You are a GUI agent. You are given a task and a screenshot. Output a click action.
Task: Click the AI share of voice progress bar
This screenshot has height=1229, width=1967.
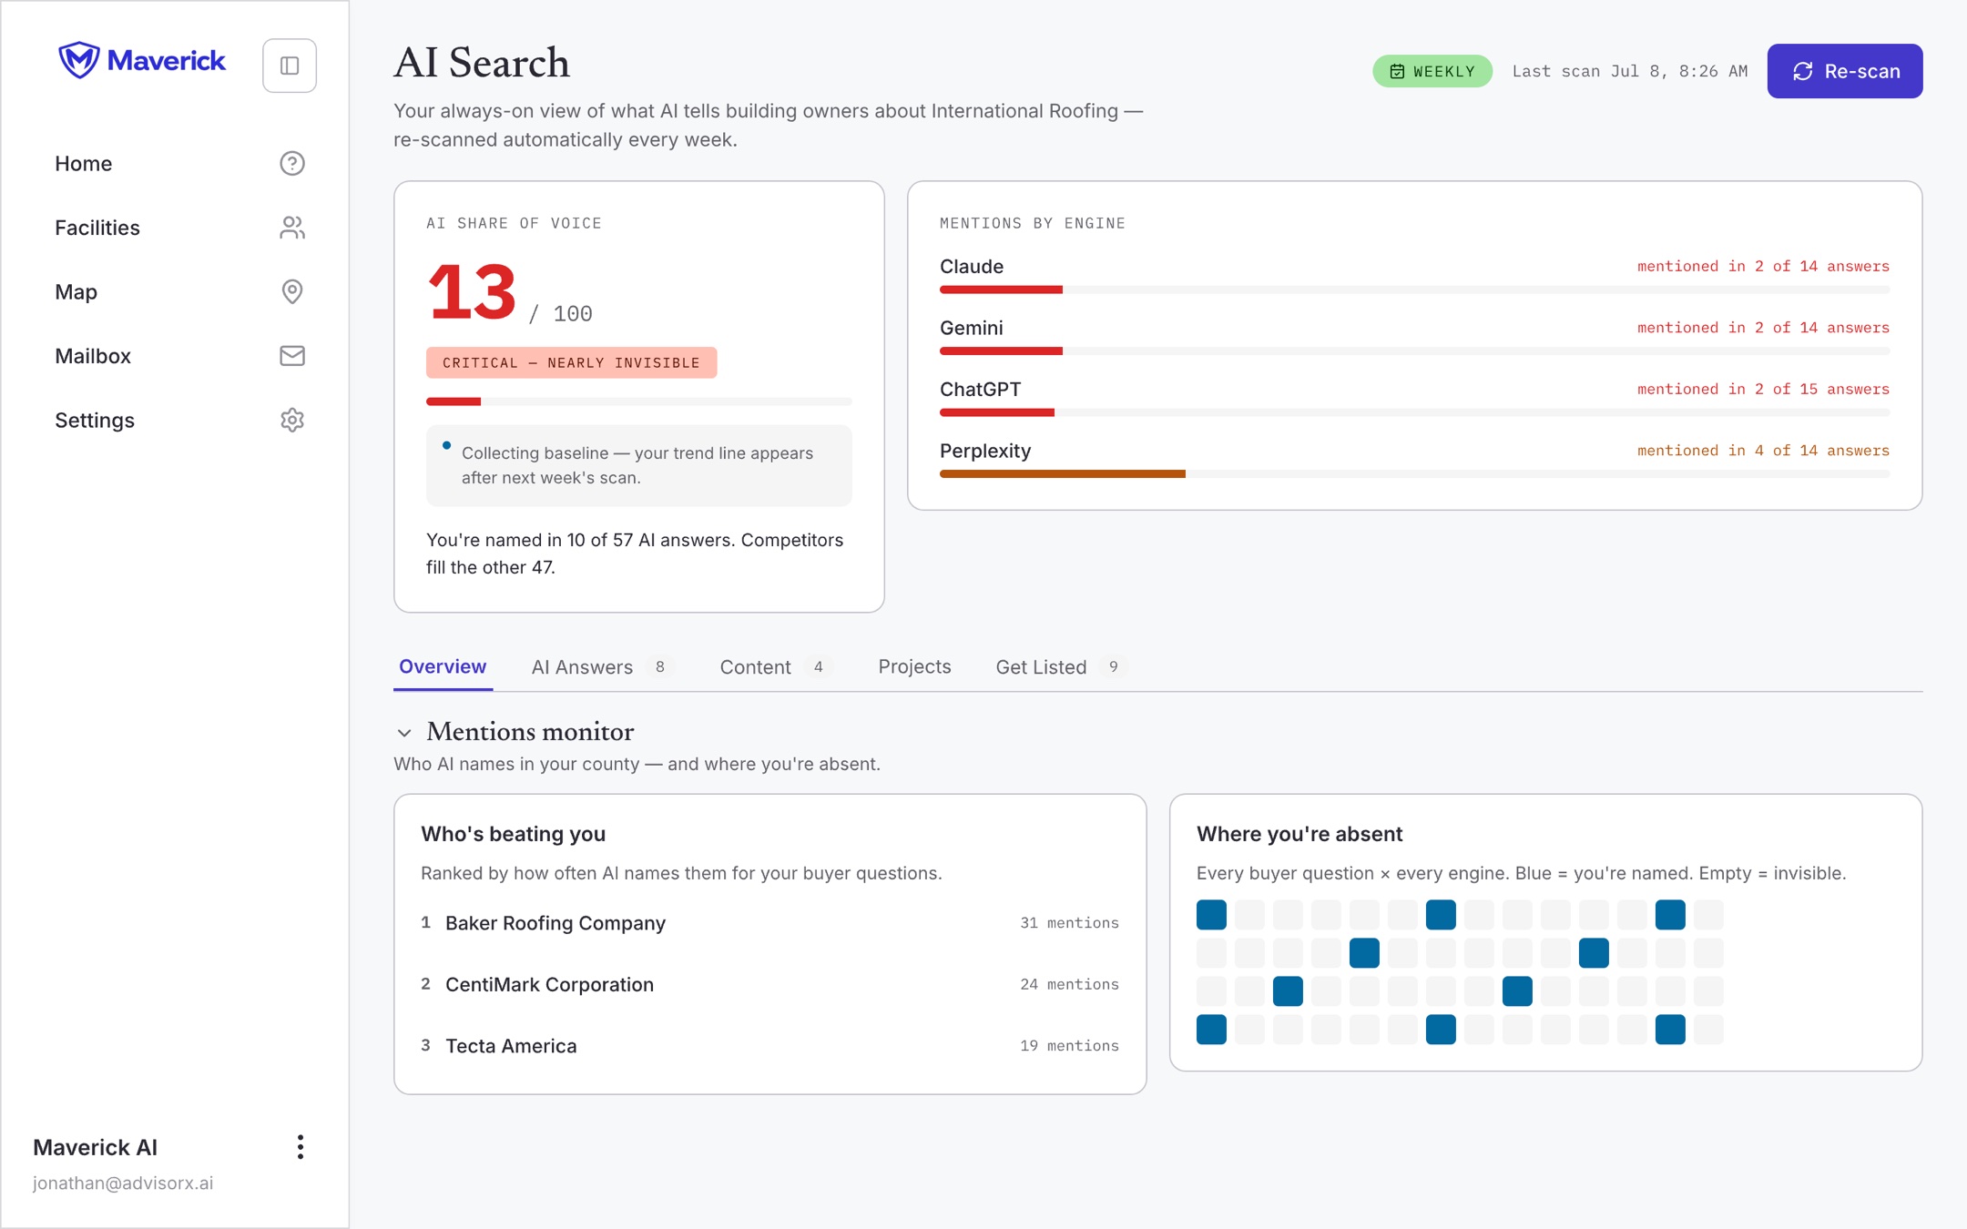[x=638, y=401]
